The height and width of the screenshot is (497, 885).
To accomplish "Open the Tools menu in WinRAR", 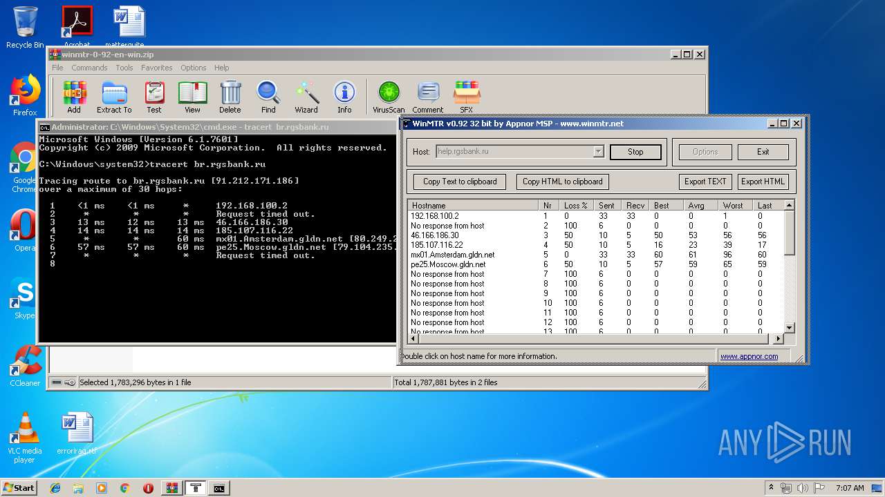I will tap(124, 68).
